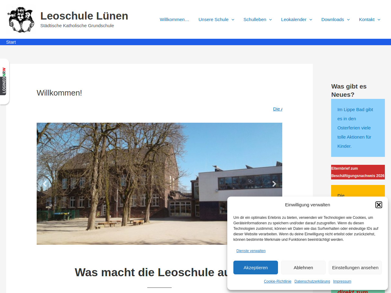This screenshot has height=293, width=391.
Task: Open the LOGINEO NRW side tab
Action: 4,81
